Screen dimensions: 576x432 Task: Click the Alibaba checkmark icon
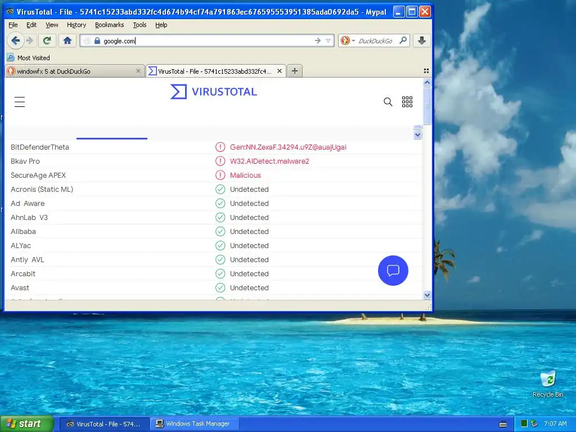[220, 231]
